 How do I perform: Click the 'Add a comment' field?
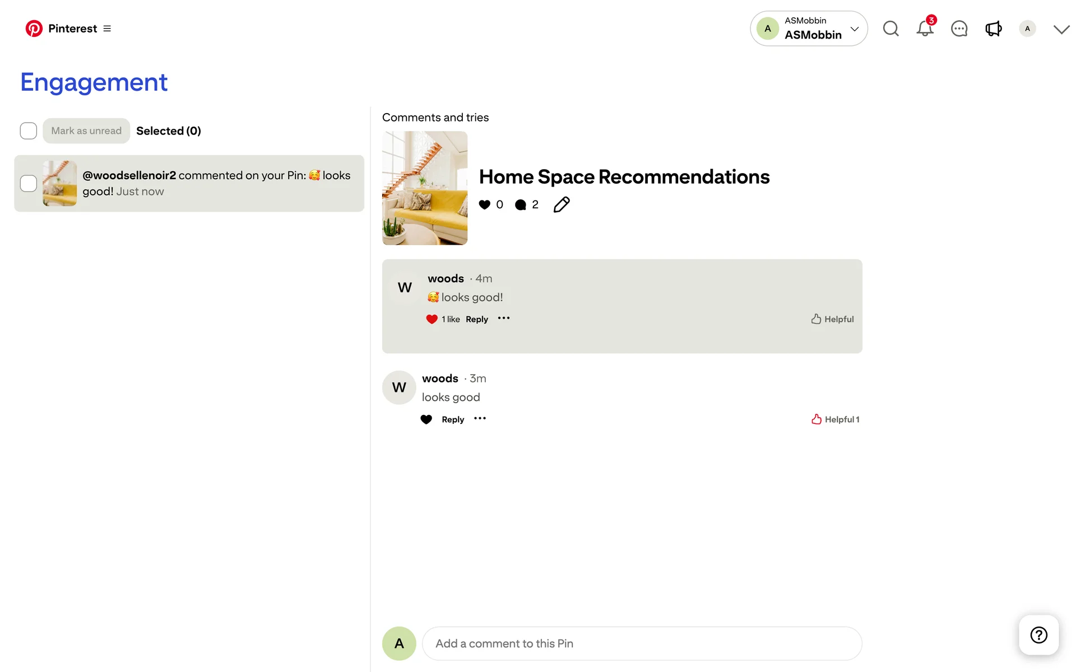coord(642,643)
